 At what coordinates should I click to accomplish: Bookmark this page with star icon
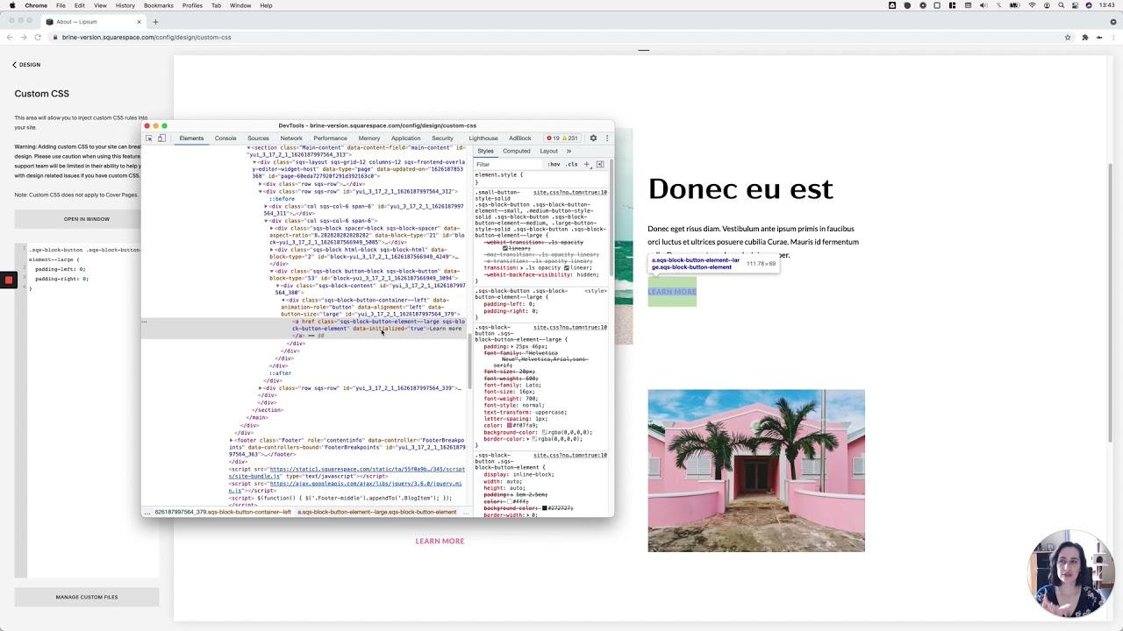tap(1068, 37)
